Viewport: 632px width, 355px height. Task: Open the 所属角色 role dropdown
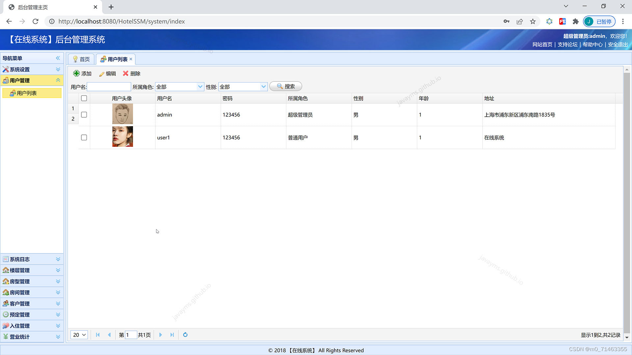(x=200, y=87)
